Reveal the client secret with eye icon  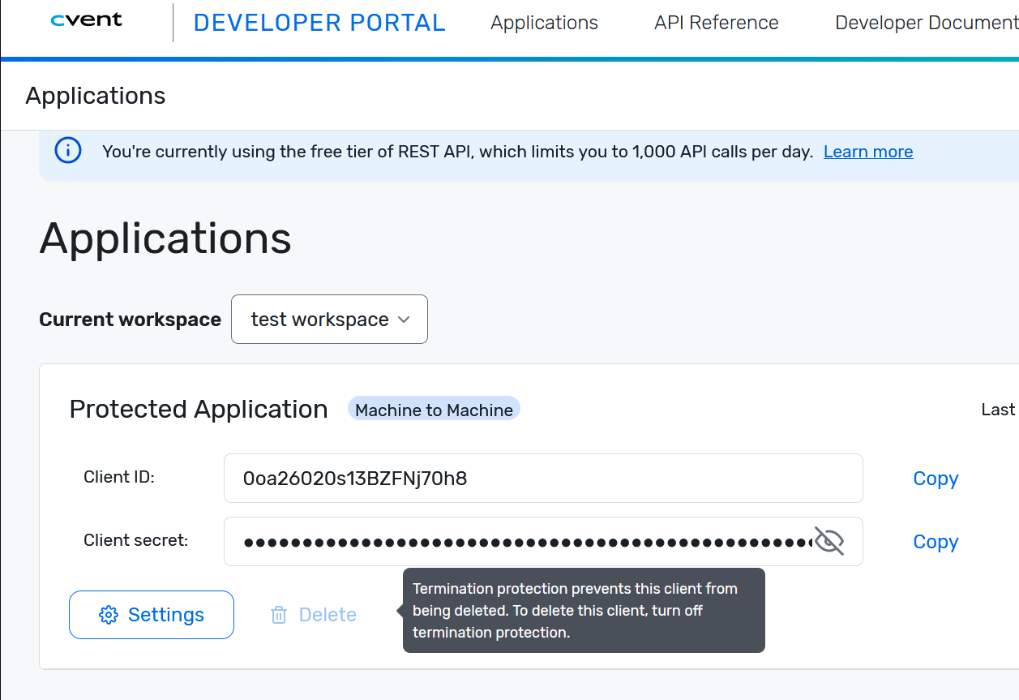(829, 541)
